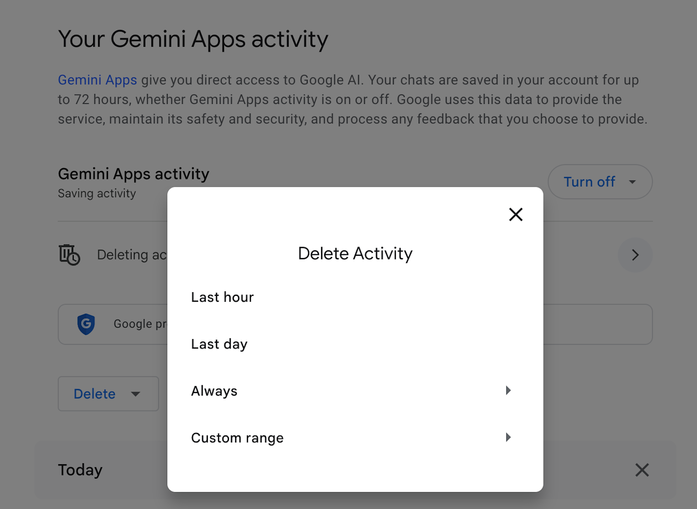Viewport: 697px width, 509px height.
Task: Open the Gemini Apps link
Action: (98, 80)
